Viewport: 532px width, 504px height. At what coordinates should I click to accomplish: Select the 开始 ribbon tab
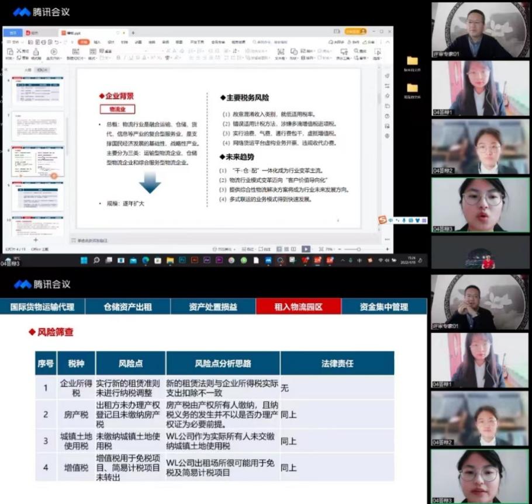[x=84, y=42]
